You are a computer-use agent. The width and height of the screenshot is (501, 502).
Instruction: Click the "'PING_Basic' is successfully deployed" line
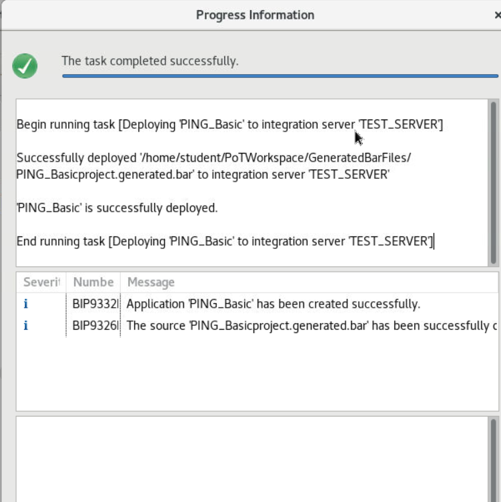point(117,208)
